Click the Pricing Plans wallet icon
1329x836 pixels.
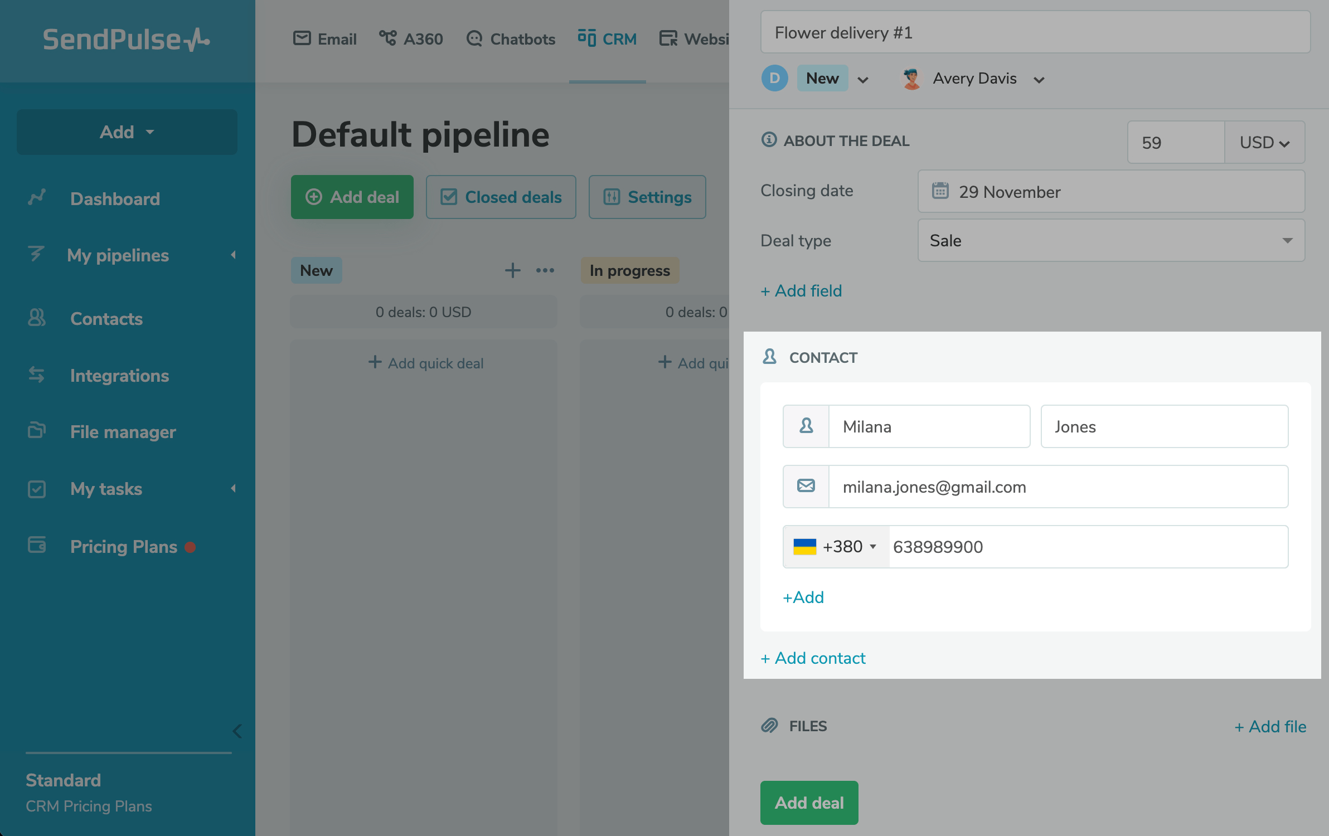[37, 546]
